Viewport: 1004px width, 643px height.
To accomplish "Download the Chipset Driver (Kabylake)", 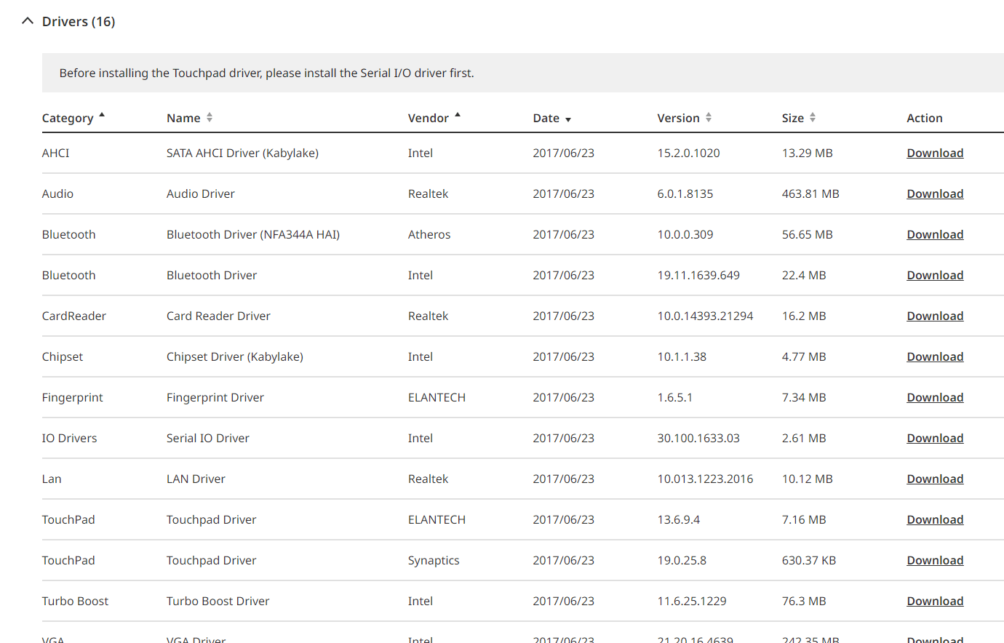I will [x=935, y=356].
